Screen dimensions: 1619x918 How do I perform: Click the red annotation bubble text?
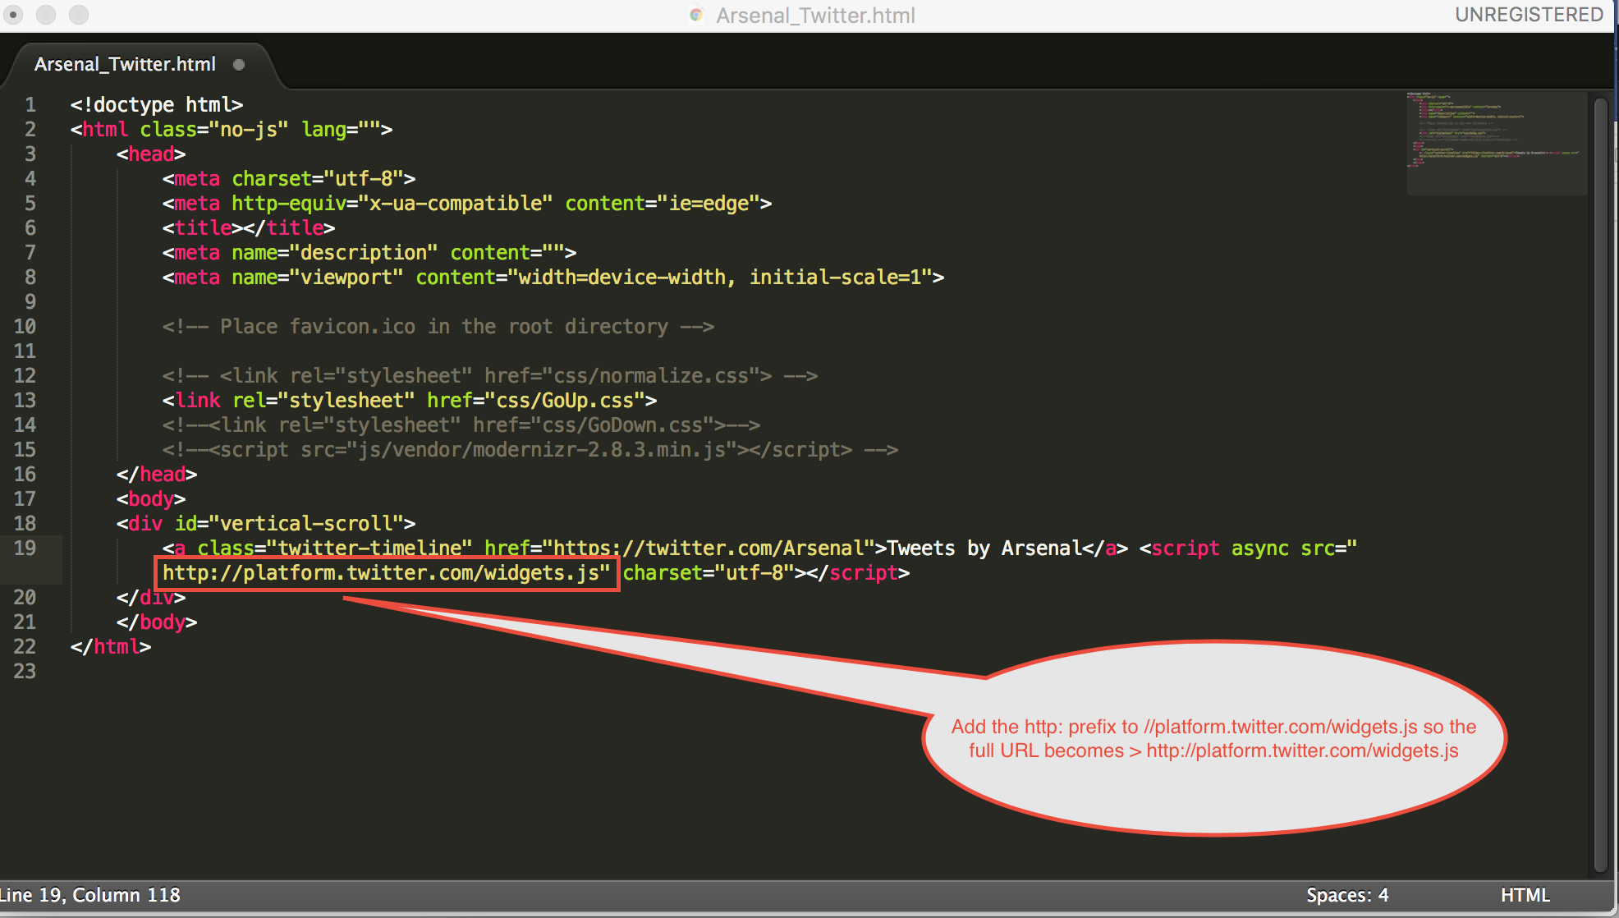(1213, 738)
